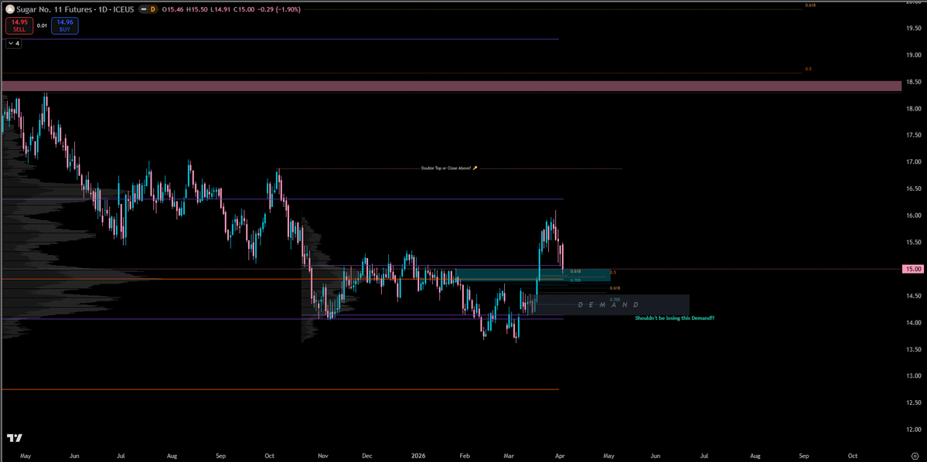
Task: Click the 2026 label on time axis
Action: pyautogui.click(x=417, y=456)
